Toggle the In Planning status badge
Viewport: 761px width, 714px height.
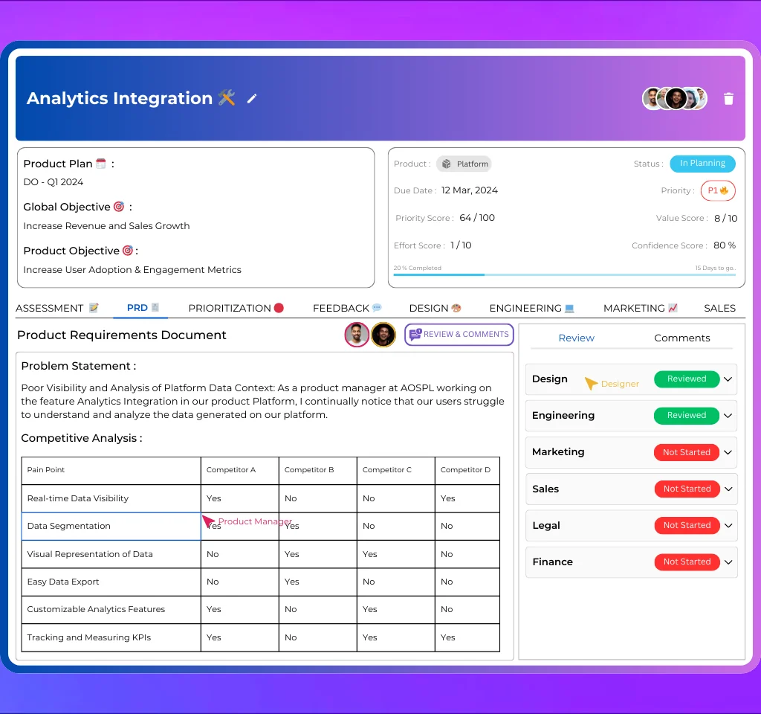tap(702, 163)
